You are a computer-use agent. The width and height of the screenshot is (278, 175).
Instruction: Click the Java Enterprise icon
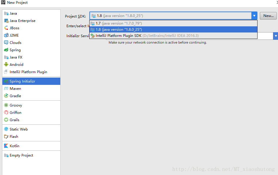(6, 21)
